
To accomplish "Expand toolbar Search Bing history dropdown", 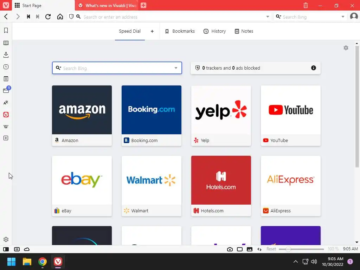I will coord(343,17).
